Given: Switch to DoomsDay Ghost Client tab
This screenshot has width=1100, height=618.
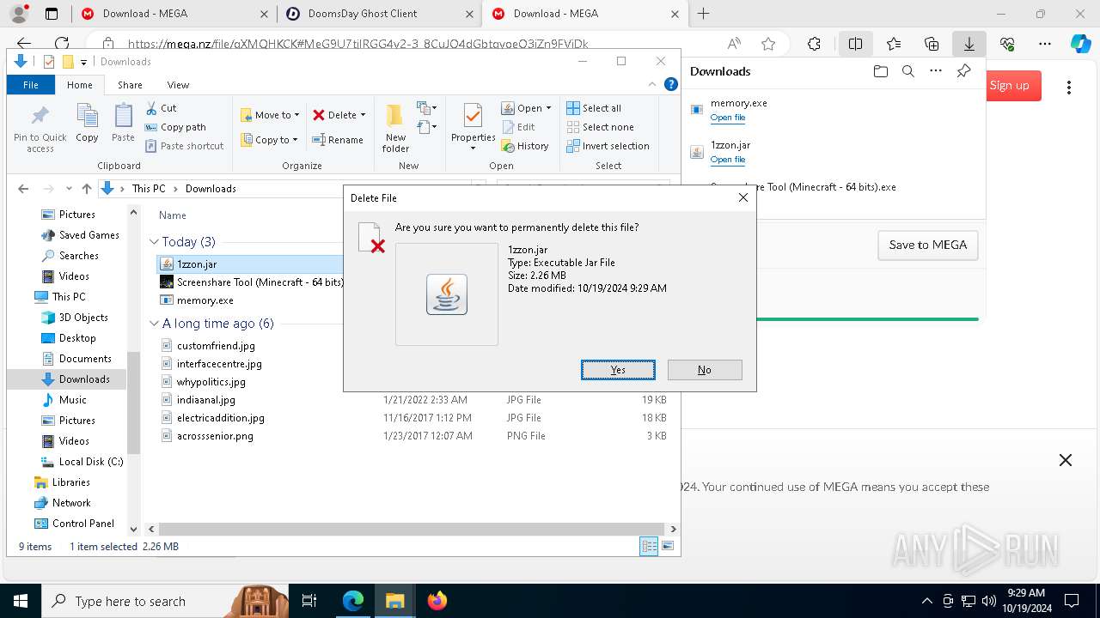Looking at the screenshot, I should (379, 14).
